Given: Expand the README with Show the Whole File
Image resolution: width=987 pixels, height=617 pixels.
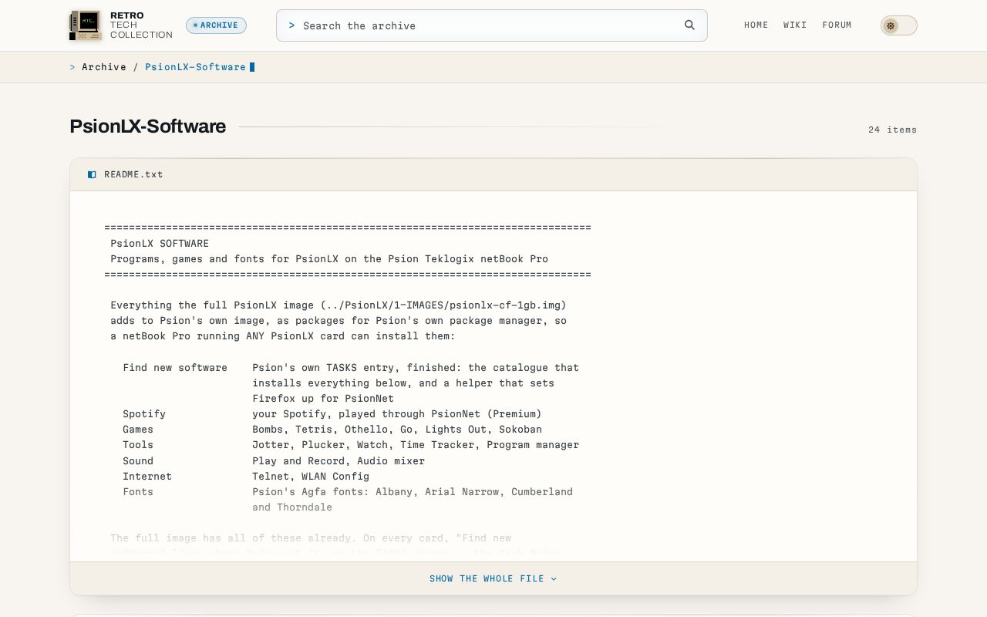Looking at the screenshot, I should tap(493, 578).
